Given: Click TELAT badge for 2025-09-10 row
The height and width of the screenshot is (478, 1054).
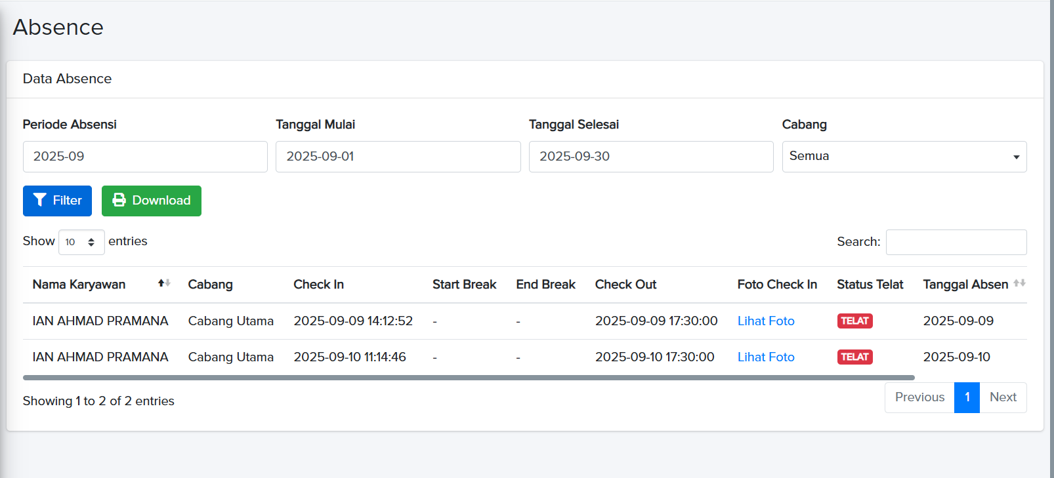Looking at the screenshot, I should (854, 357).
